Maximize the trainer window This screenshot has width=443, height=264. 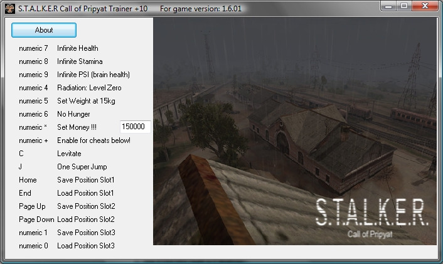coord(404,6)
